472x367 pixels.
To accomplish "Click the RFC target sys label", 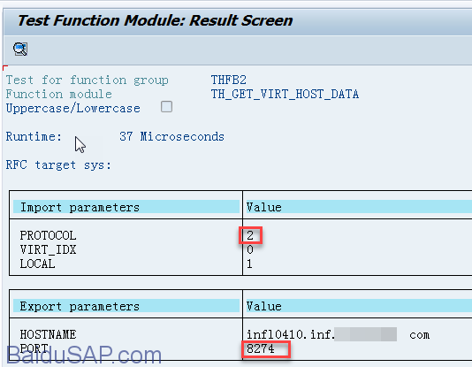I will click(58, 165).
